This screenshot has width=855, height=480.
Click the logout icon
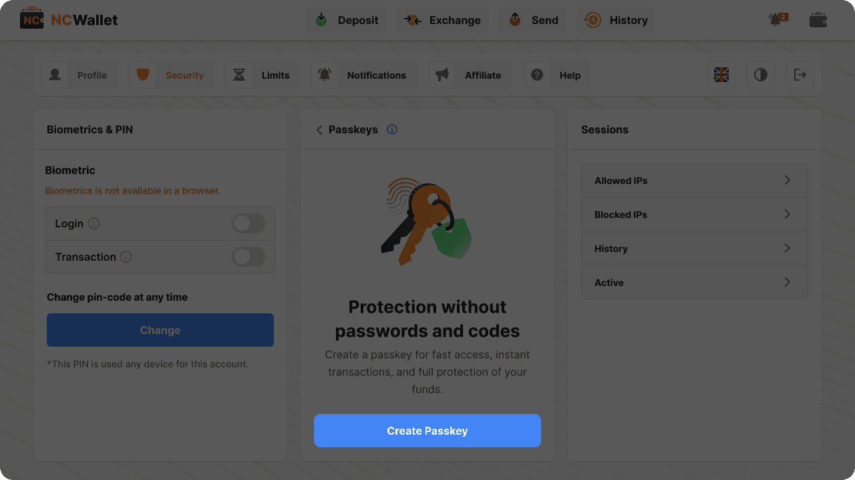point(800,75)
